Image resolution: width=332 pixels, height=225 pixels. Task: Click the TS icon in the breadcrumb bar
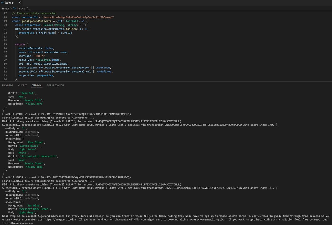click(14, 8)
